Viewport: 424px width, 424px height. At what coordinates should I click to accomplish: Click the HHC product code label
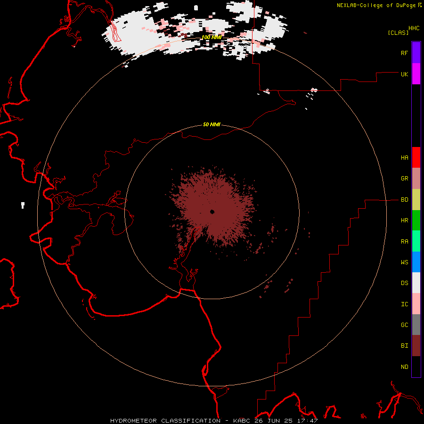pyautogui.click(x=414, y=28)
